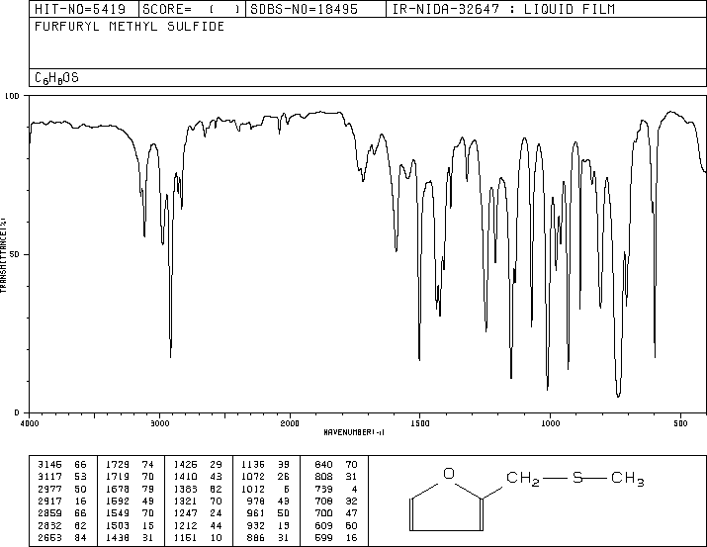Click peak table entry 1426

tap(185, 465)
